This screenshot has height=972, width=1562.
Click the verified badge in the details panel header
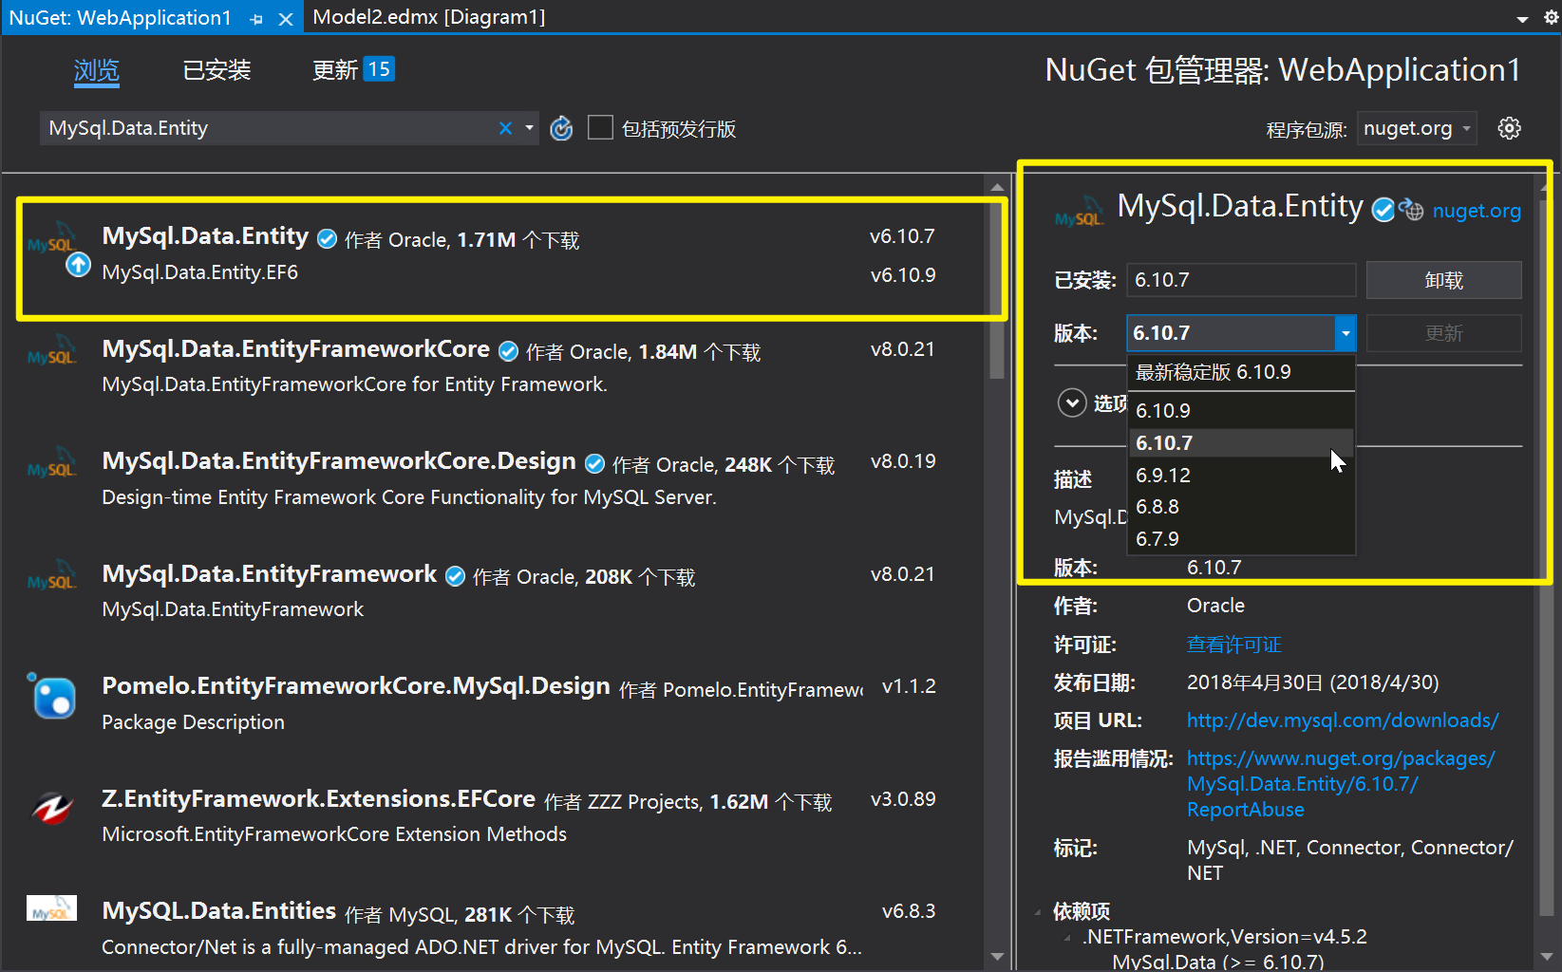[1383, 210]
